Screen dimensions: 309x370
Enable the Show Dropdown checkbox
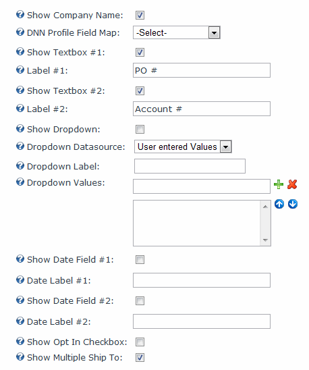tap(140, 130)
